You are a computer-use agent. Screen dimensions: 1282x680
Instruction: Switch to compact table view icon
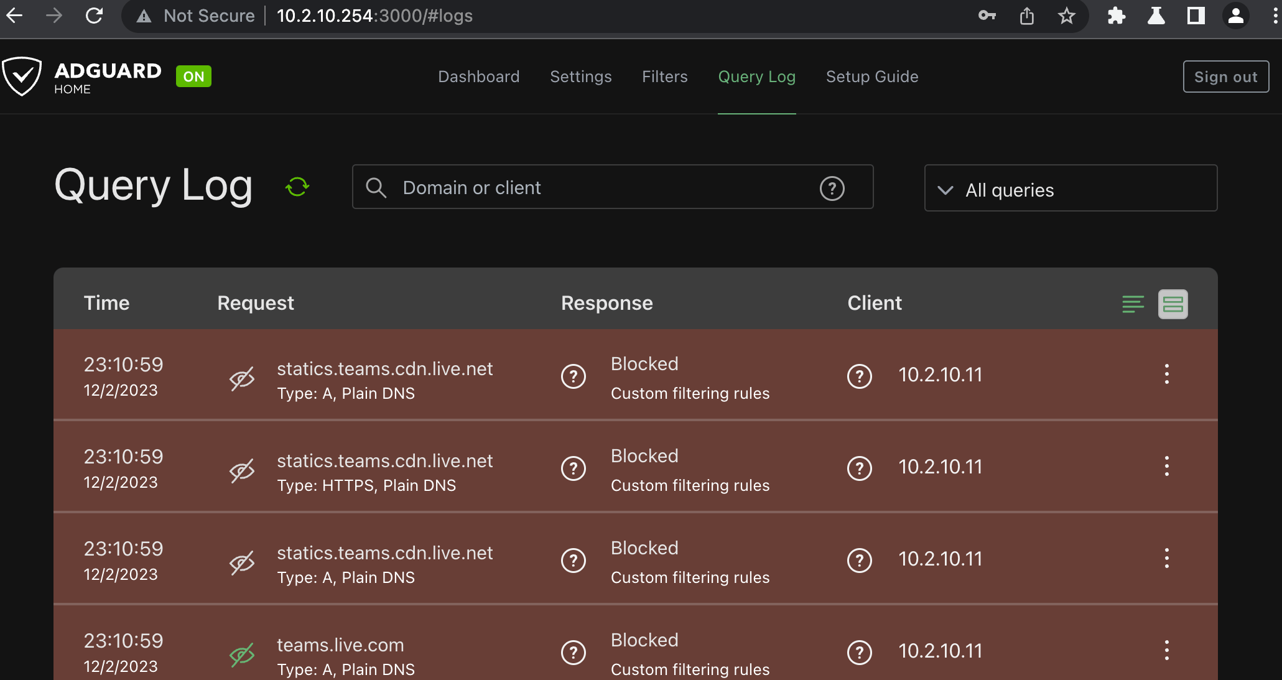[x=1133, y=304]
